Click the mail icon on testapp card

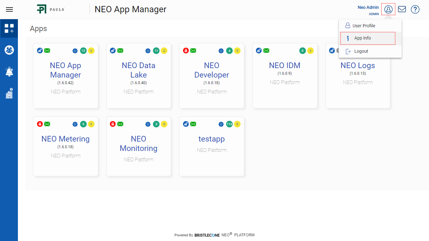193,124
